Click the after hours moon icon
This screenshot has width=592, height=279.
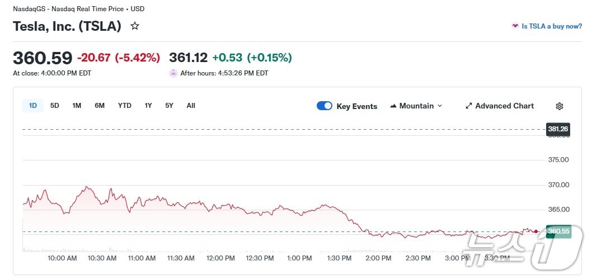[173, 73]
